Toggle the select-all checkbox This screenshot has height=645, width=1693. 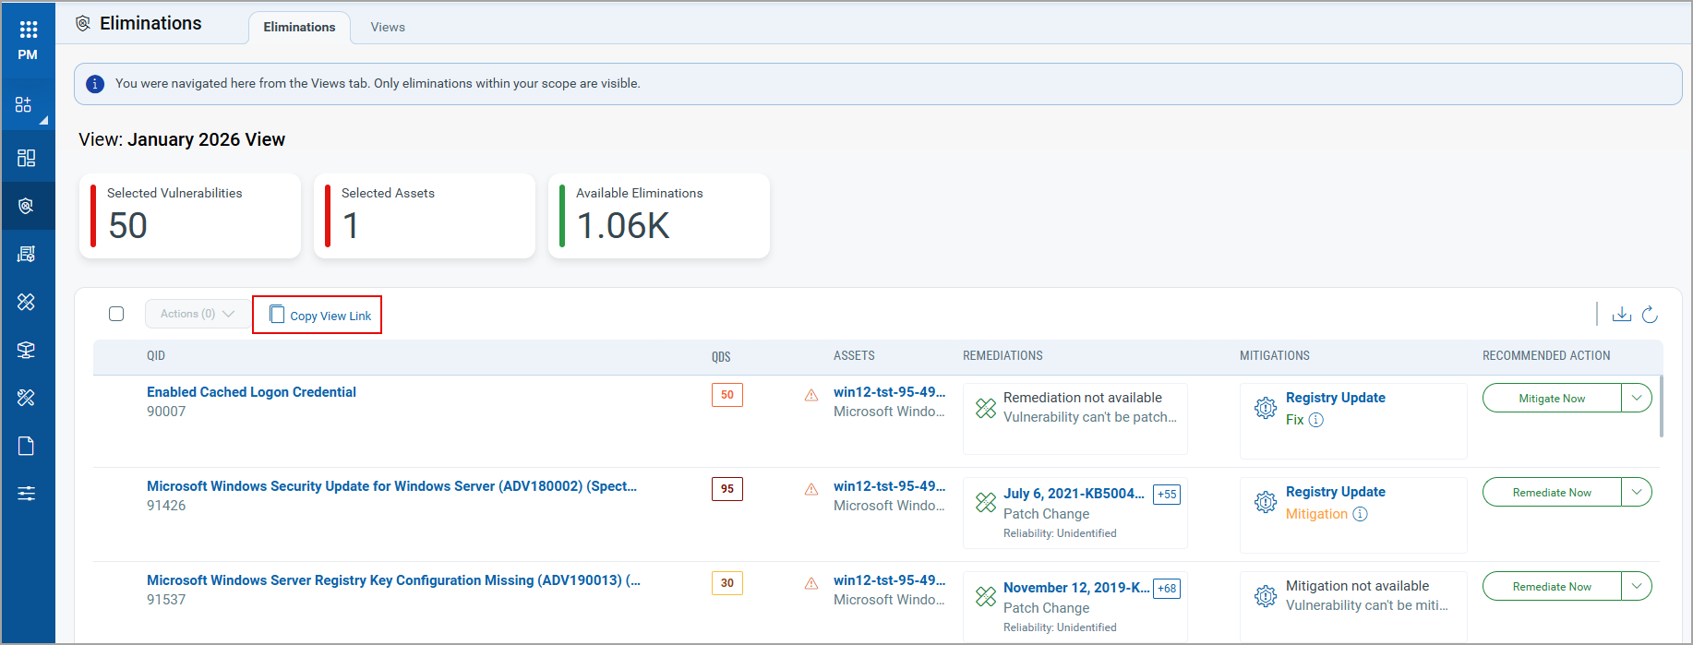[116, 314]
